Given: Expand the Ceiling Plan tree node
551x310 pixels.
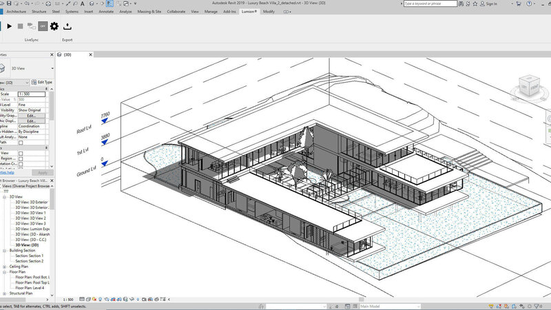Looking at the screenshot, I should (x=6, y=266).
